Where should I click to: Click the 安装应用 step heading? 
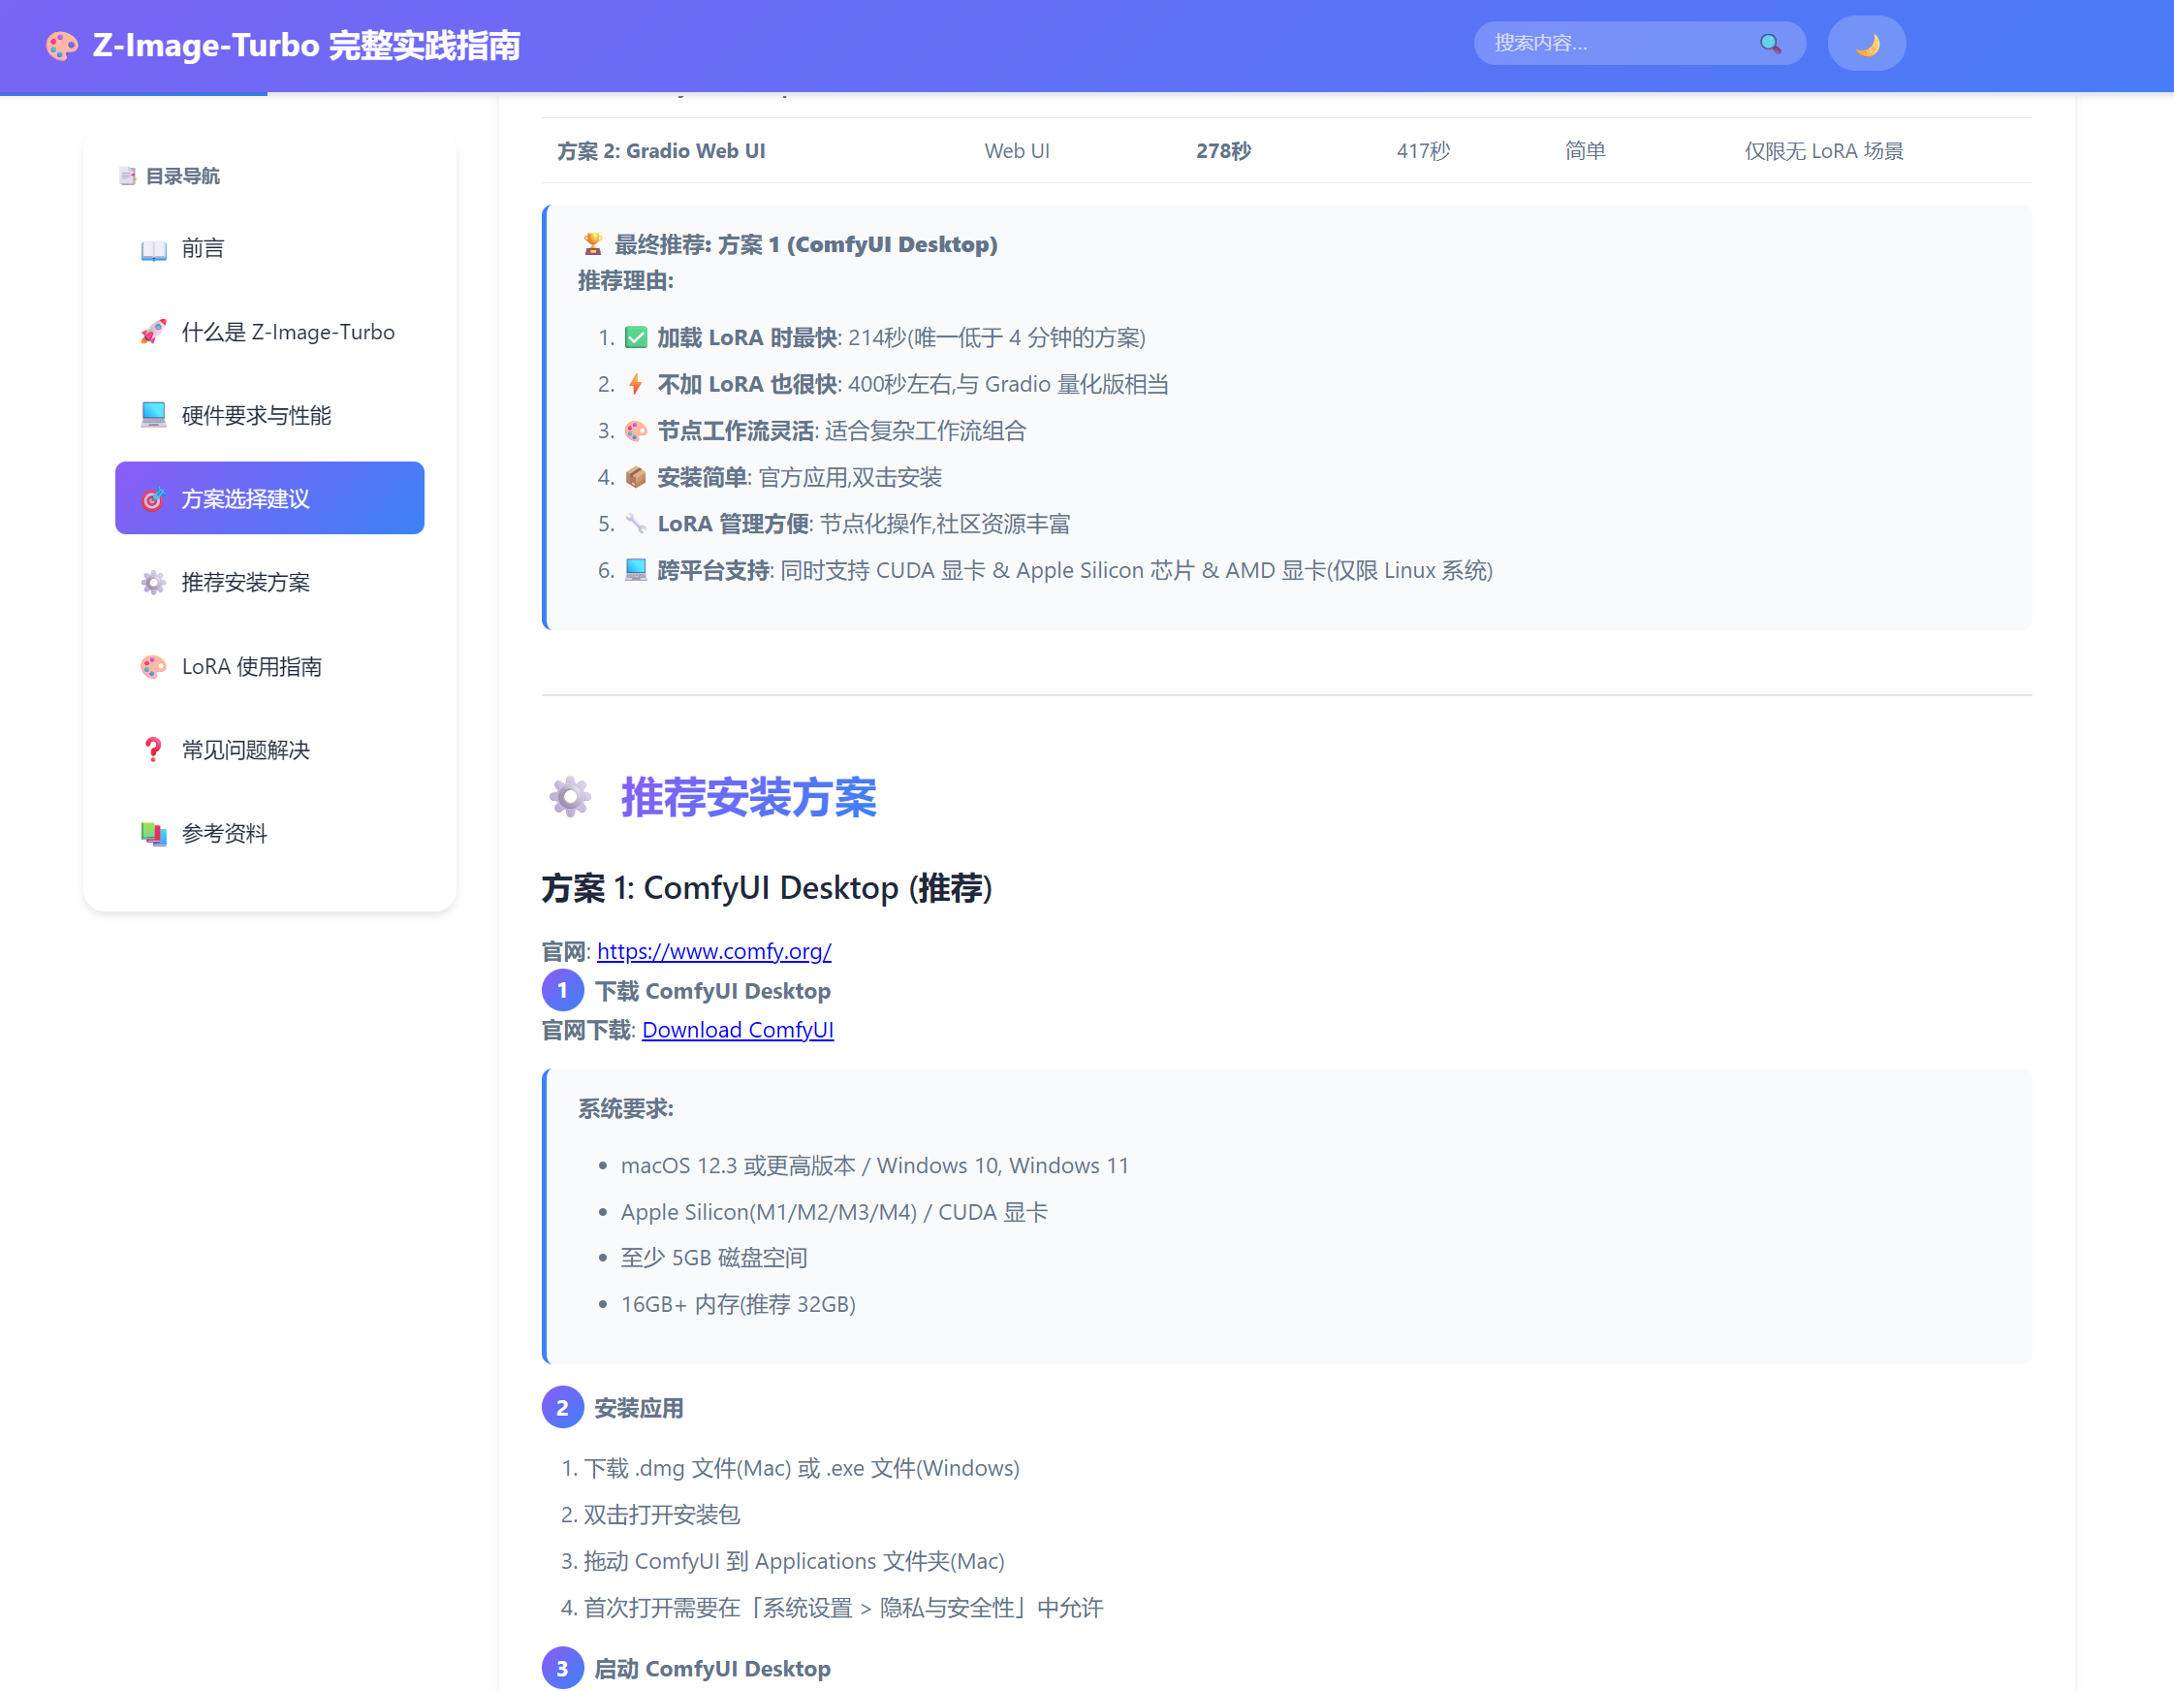639,1408
